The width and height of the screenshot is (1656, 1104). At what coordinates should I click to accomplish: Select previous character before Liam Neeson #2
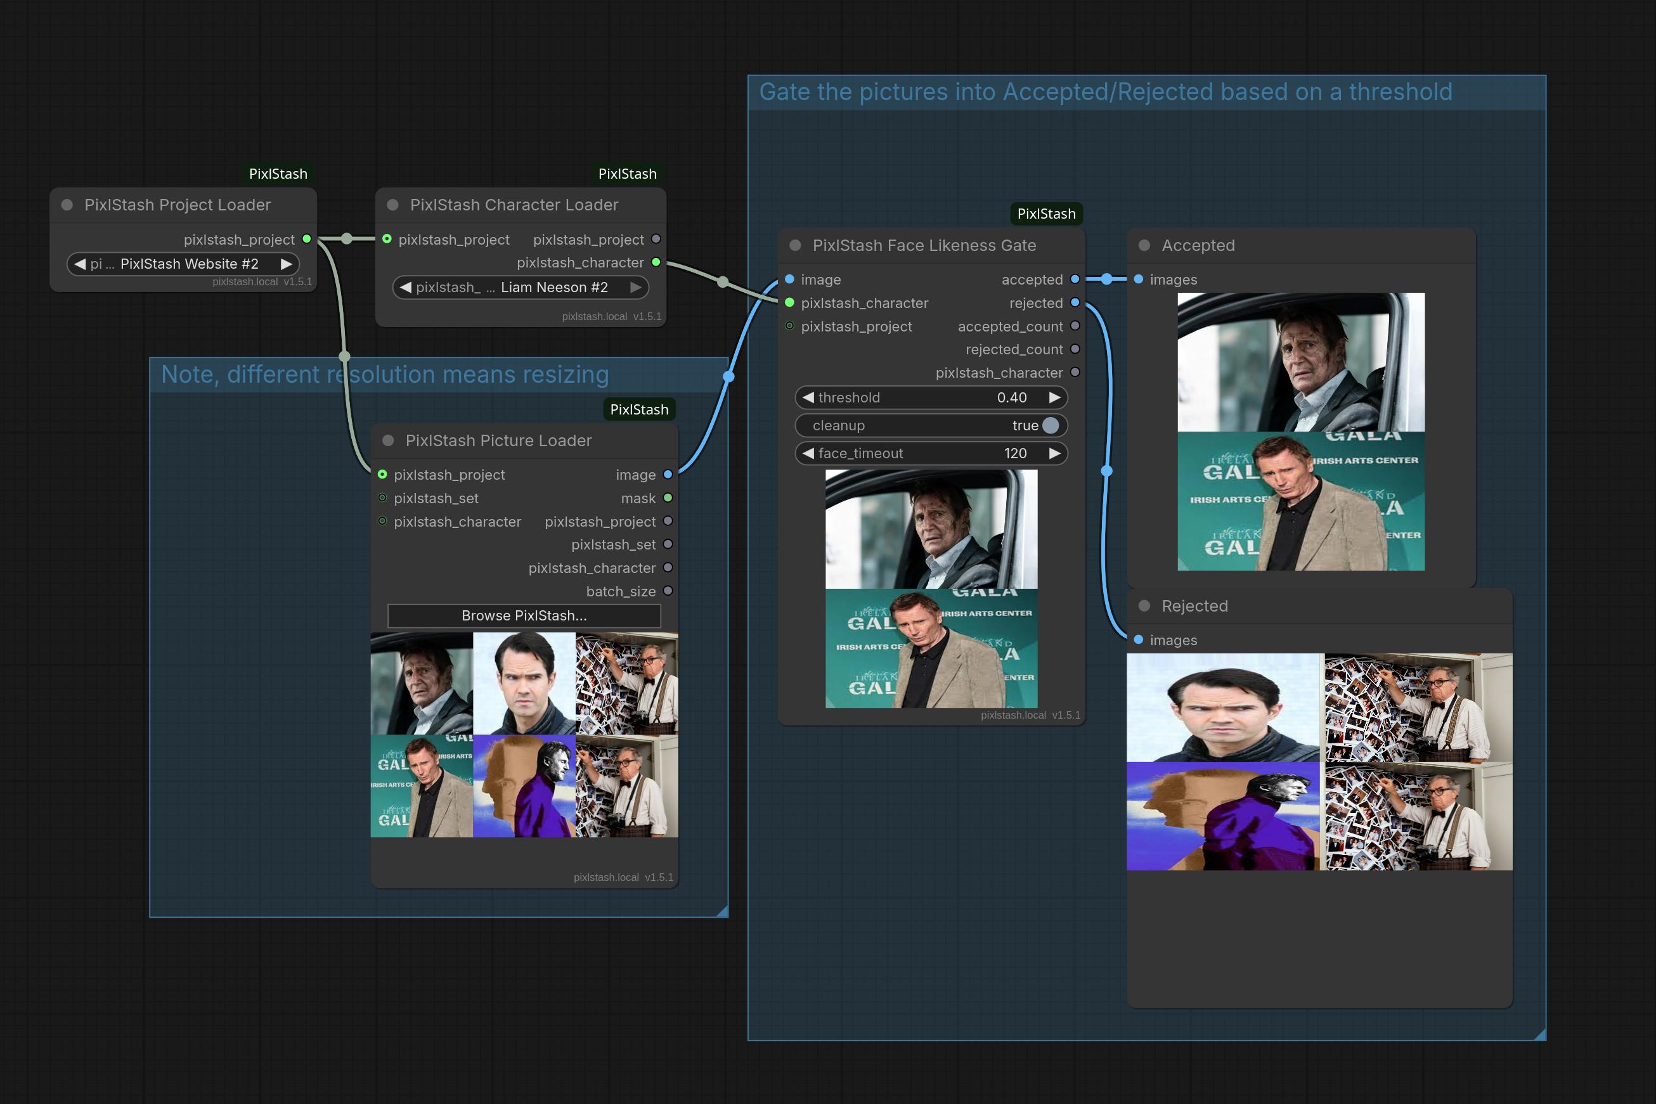(405, 287)
